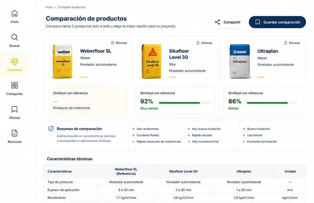Click the Sikafloor Level 30 product title
314x203 pixels.
click(179, 54)
